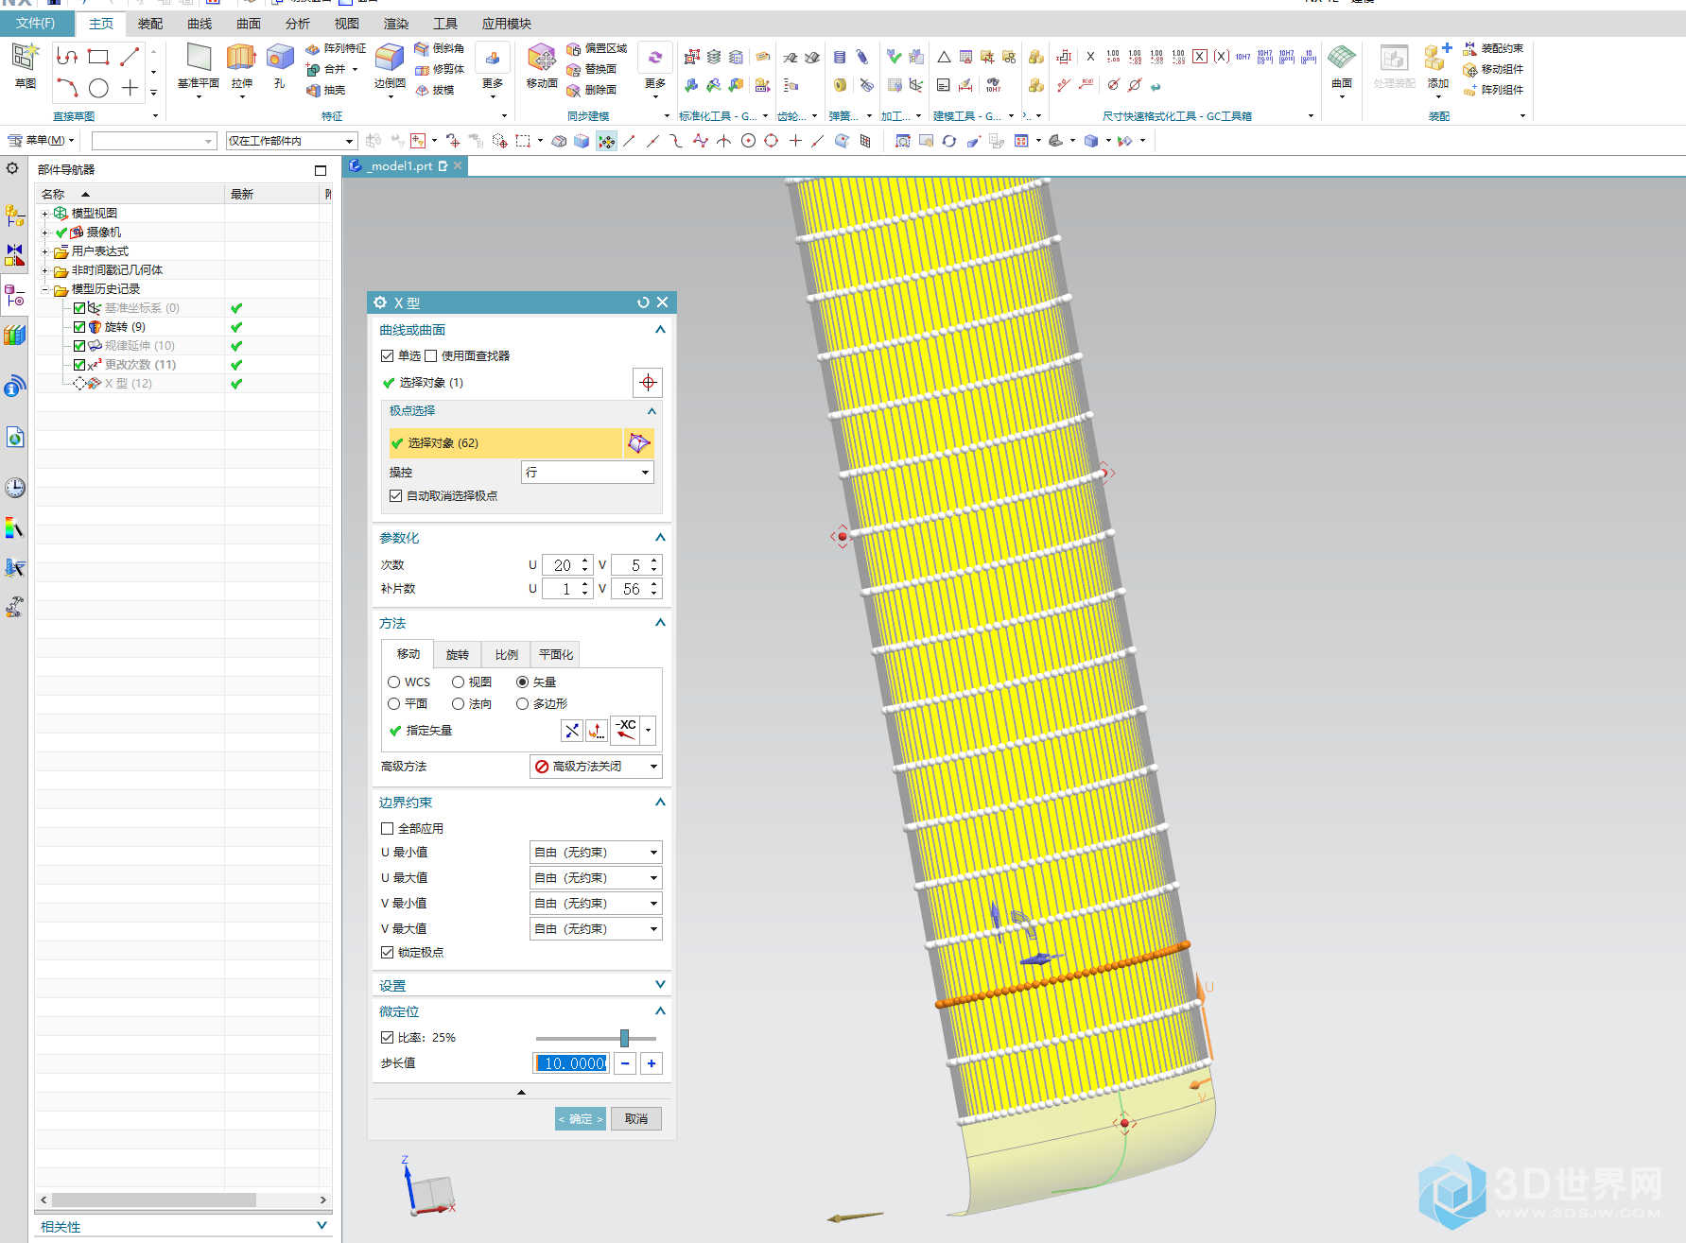This screenshot has height=1243, width=1686.
Task: Collapse the 参数化 section
Action: (660, 537)
